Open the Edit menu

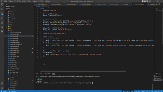point(11,1)
